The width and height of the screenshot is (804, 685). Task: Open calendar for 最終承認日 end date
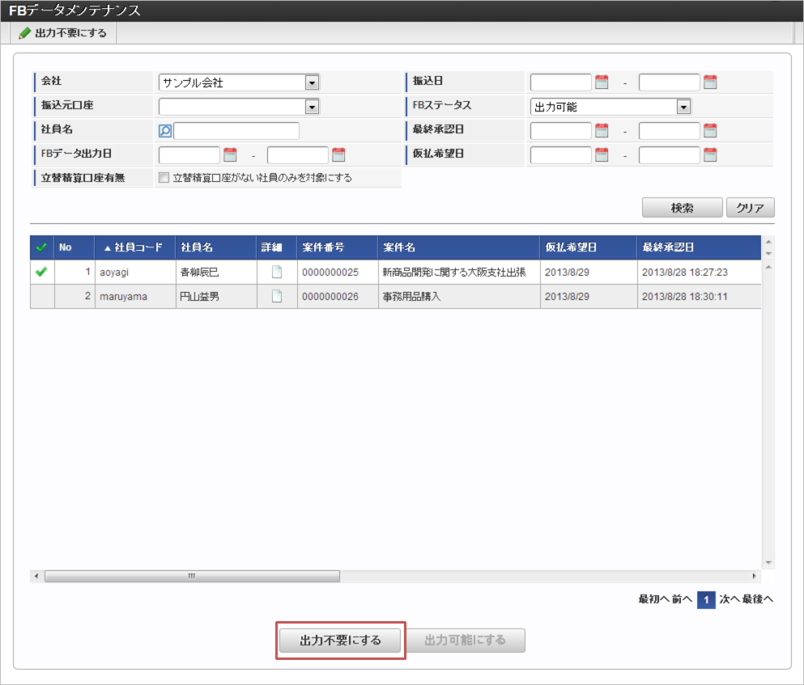[x=710, y=131]
